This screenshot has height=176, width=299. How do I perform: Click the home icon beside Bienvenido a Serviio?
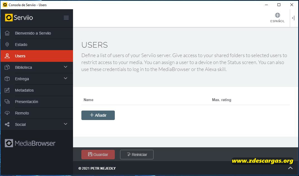tap(7, 33)
